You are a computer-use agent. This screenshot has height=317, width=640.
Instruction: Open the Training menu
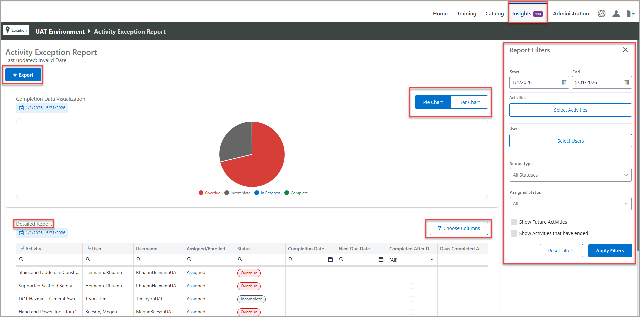466,14
